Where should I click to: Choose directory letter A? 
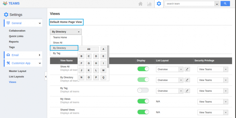tap(104, 49)
